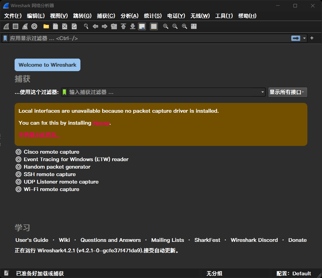Select the Random packet generator interface
Screen dimensions: 322x278
pos(57,167)
